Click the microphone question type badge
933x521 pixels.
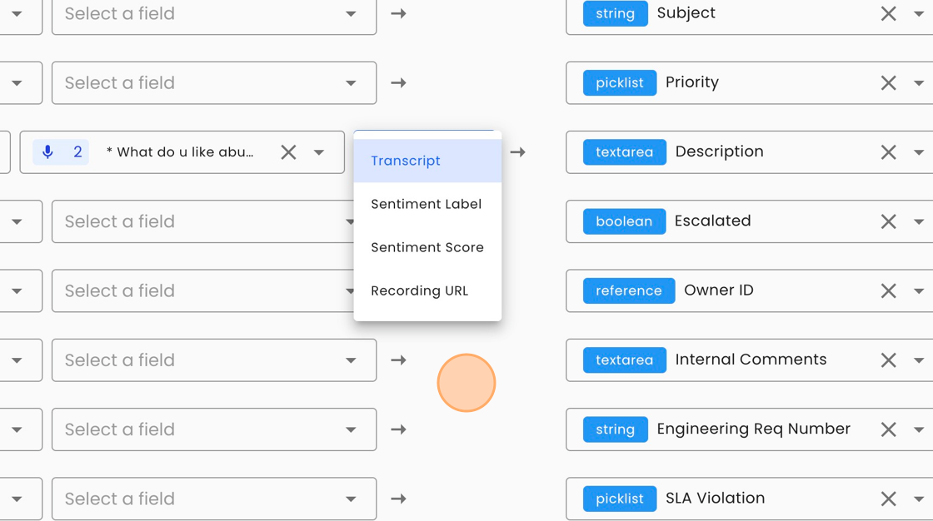(61, 152)
